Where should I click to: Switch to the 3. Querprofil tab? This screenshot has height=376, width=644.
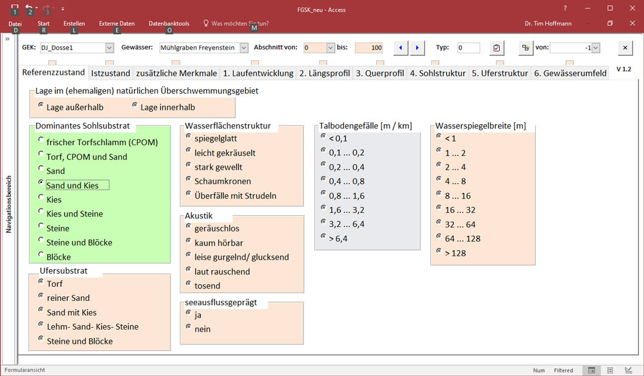380,73
